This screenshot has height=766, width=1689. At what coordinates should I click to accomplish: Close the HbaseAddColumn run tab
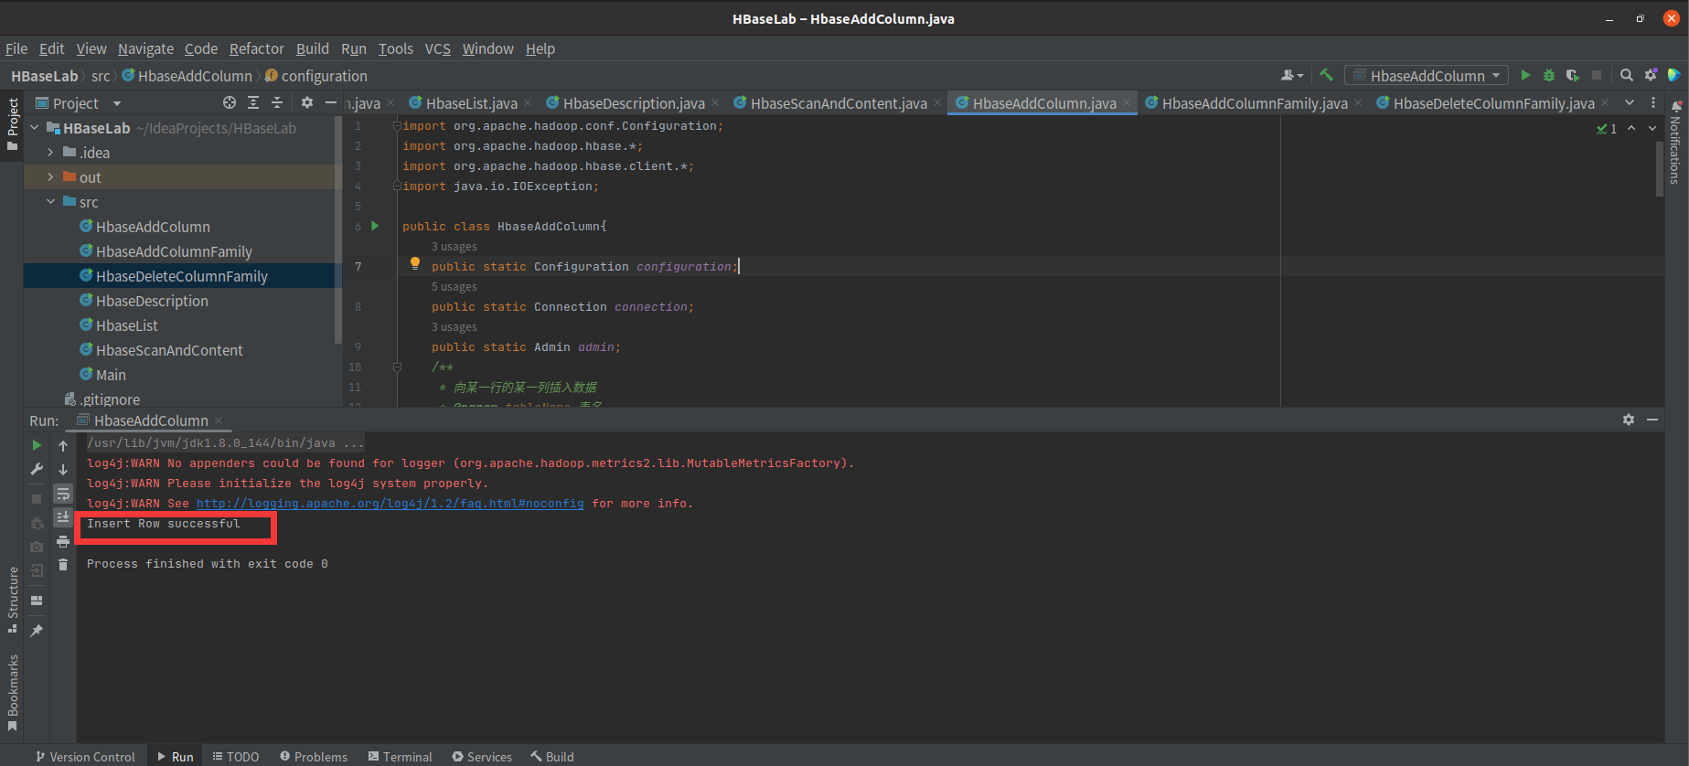tap(219, 420)
